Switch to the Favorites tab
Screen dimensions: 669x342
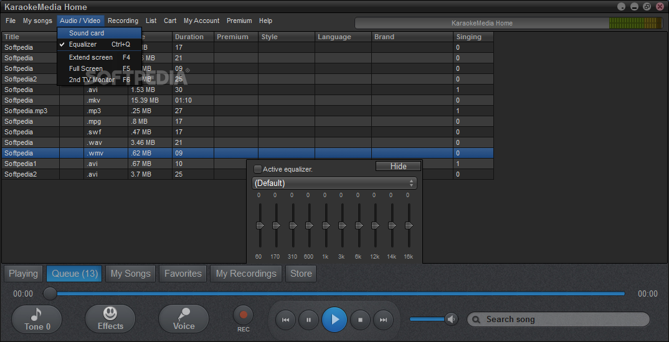coord(183,274)
